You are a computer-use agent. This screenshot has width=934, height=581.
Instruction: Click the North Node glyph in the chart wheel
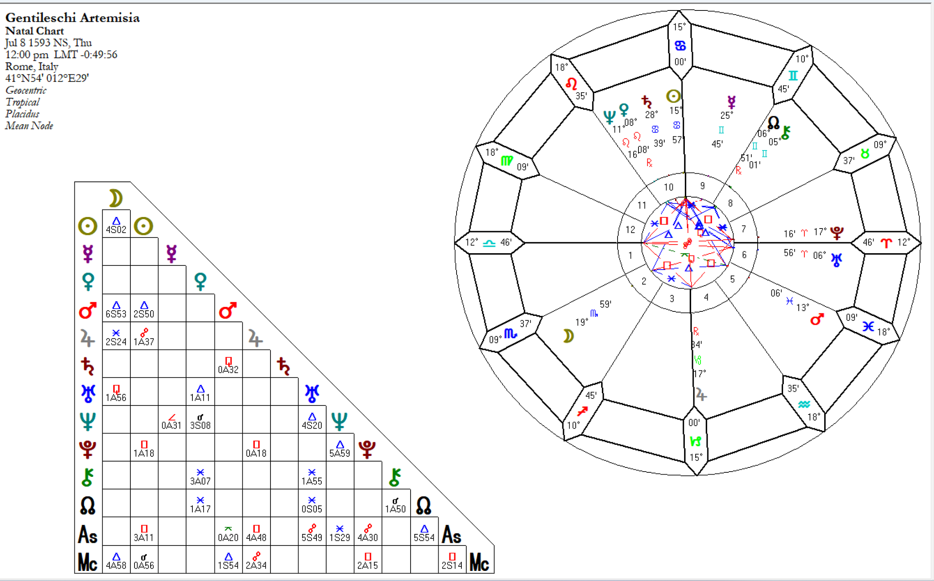(x=773, y=122)
